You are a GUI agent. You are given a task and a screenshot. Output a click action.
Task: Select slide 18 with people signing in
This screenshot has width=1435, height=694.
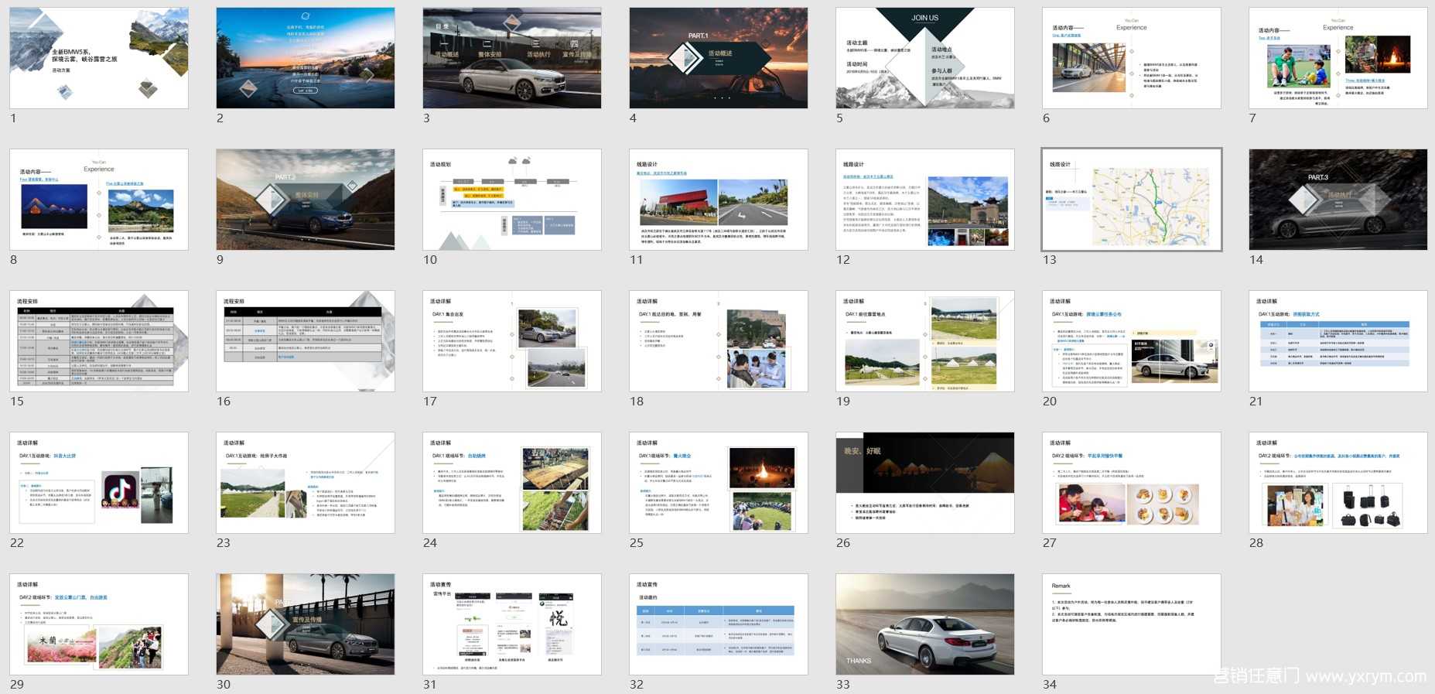[x=719, y=341]
